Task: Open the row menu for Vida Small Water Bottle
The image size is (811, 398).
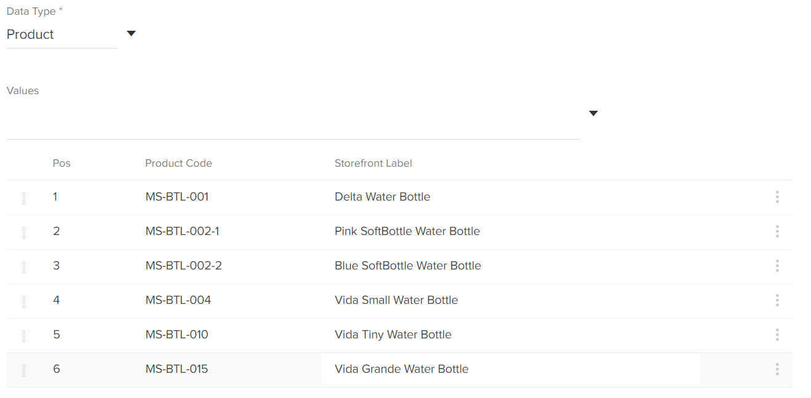Action: tap(777, 300)
